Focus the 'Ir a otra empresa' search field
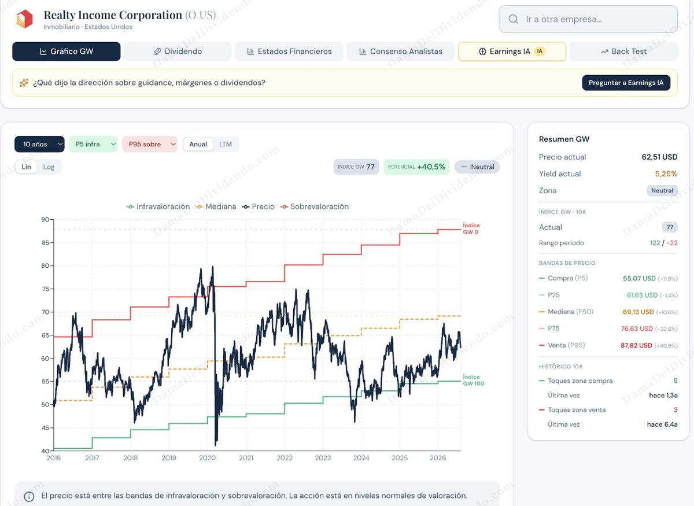694x506 pixels. pos(588,19)
